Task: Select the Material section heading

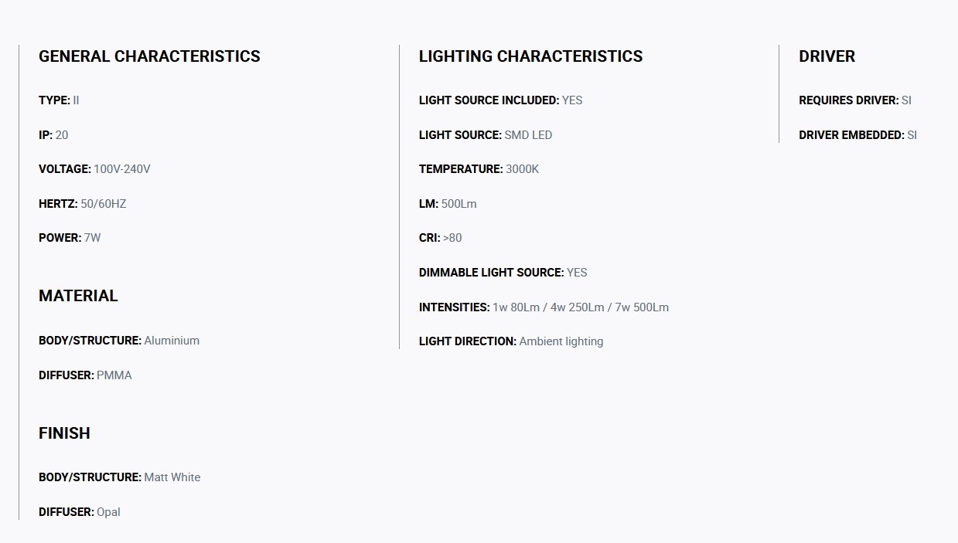Action: 78,296
